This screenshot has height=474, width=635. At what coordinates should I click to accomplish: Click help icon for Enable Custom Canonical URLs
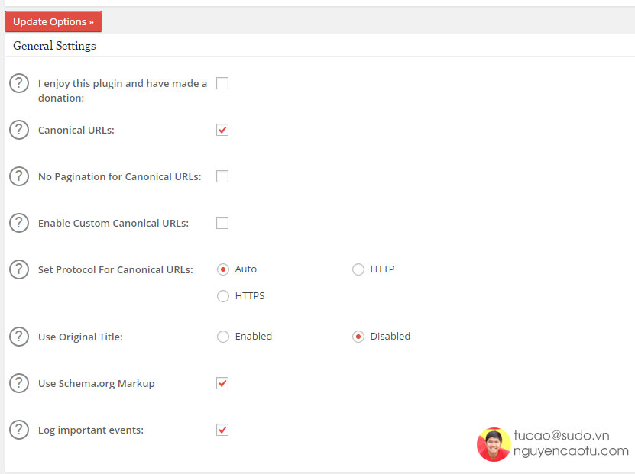(19, 223)
